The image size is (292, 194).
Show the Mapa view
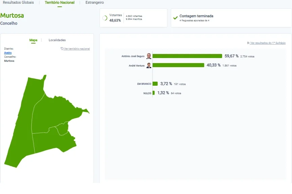pos(33,40)
